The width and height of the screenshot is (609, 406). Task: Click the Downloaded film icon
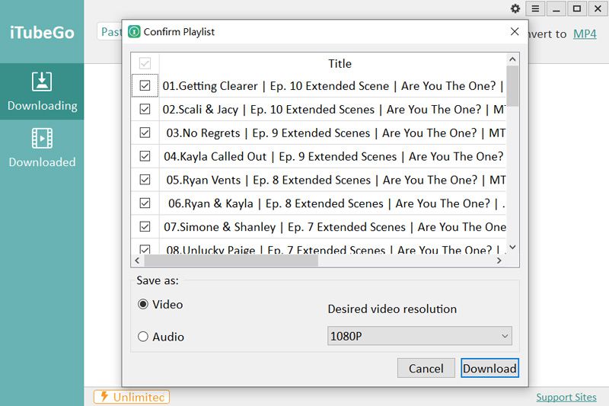tap(42, 138)
